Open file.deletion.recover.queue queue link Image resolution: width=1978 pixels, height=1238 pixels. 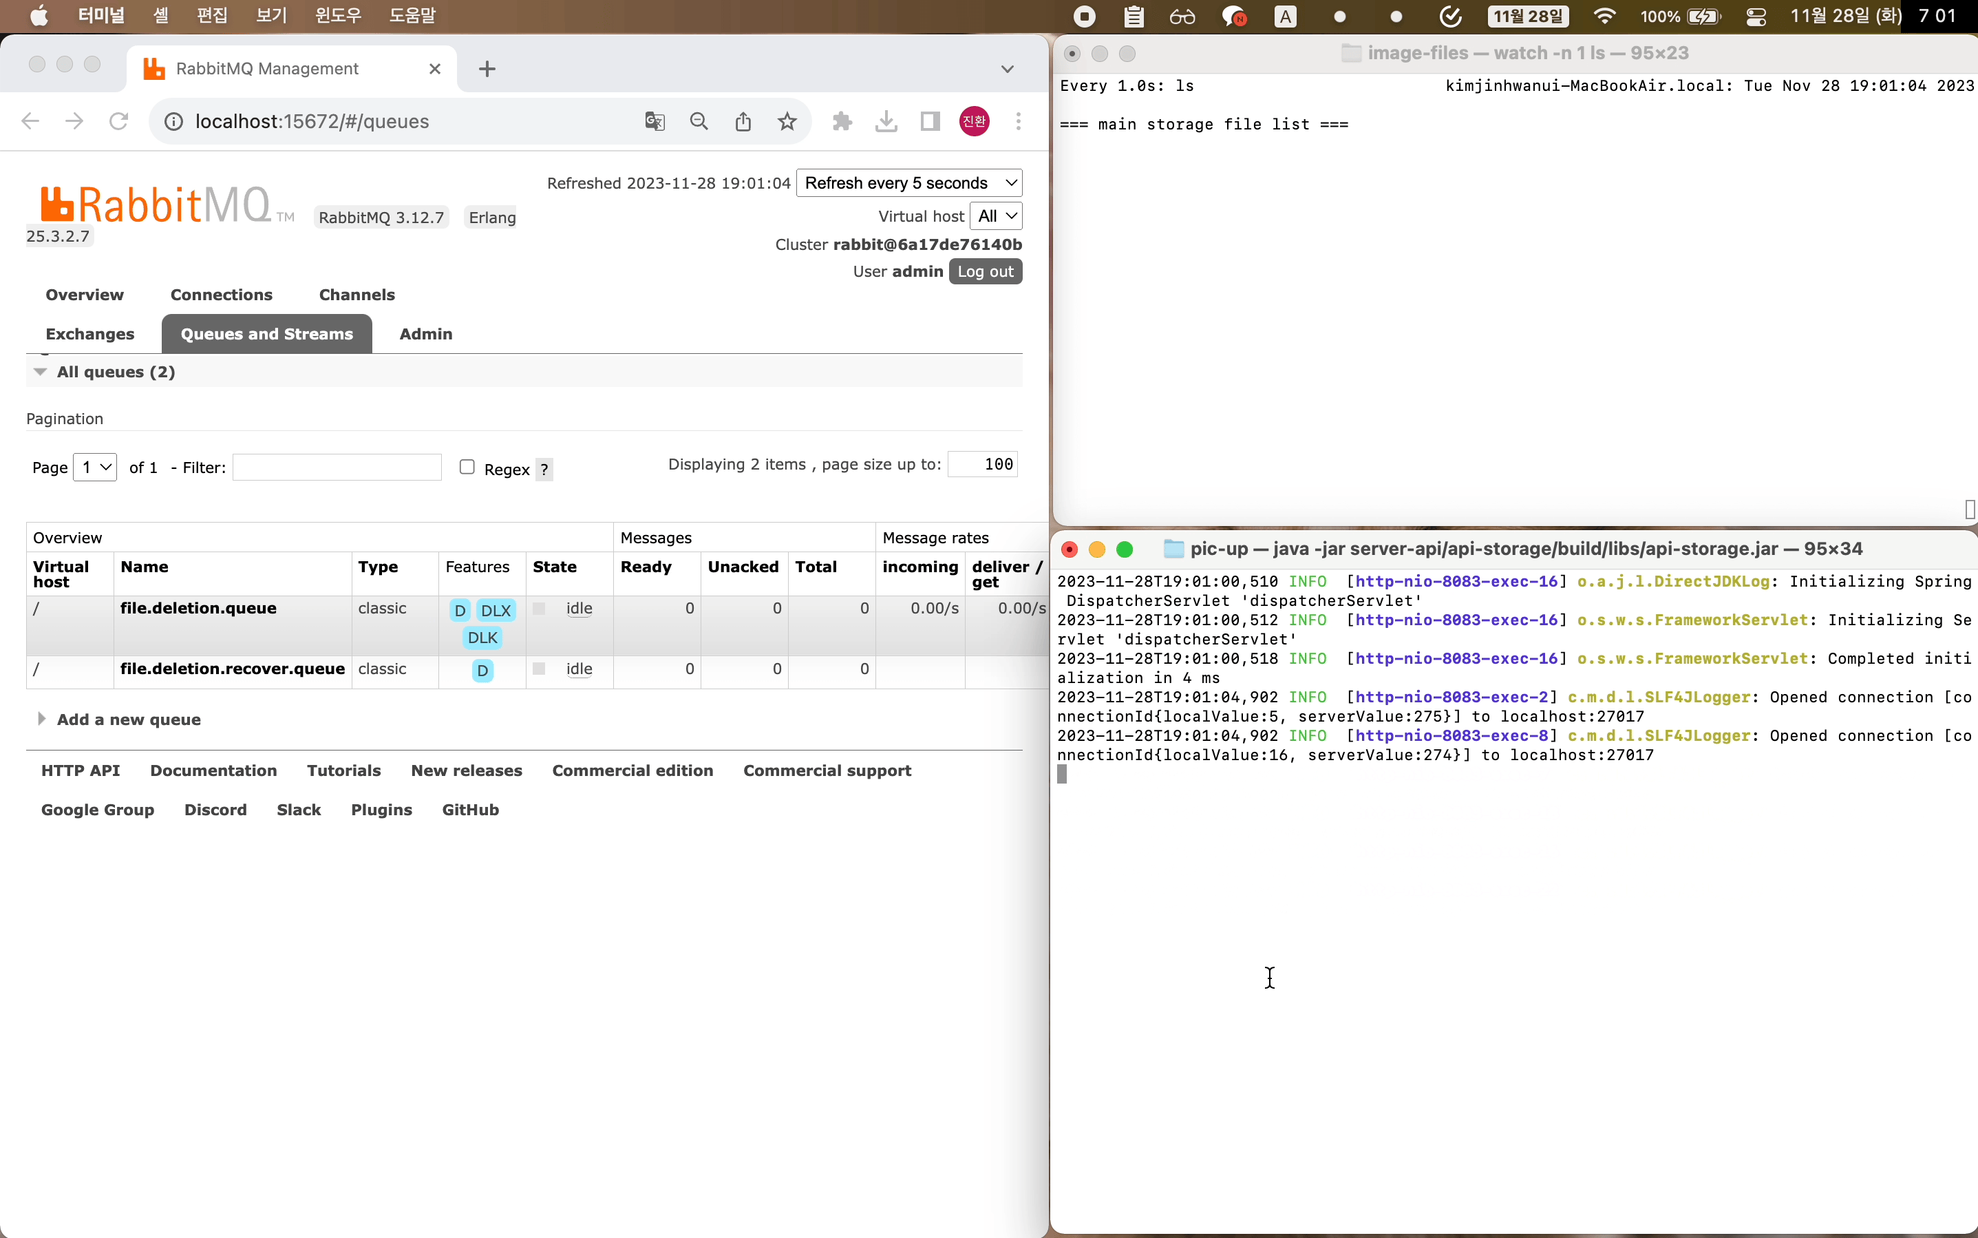(233, 668)
